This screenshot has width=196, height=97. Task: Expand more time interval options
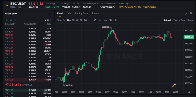(90, 20)
